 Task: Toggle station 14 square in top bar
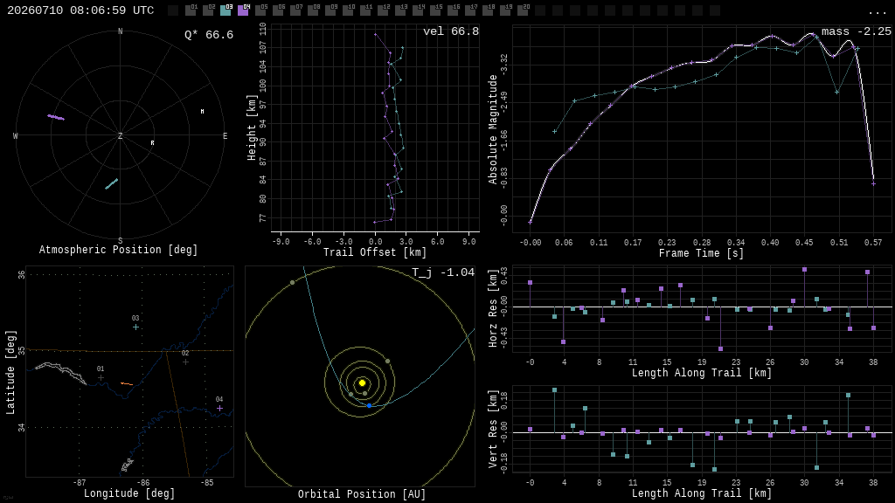pyautogui.click(x=418, y=10)
